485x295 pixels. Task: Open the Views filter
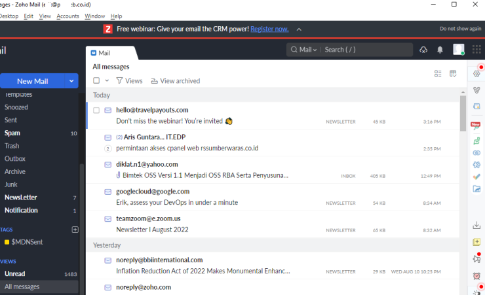(129, 81)
